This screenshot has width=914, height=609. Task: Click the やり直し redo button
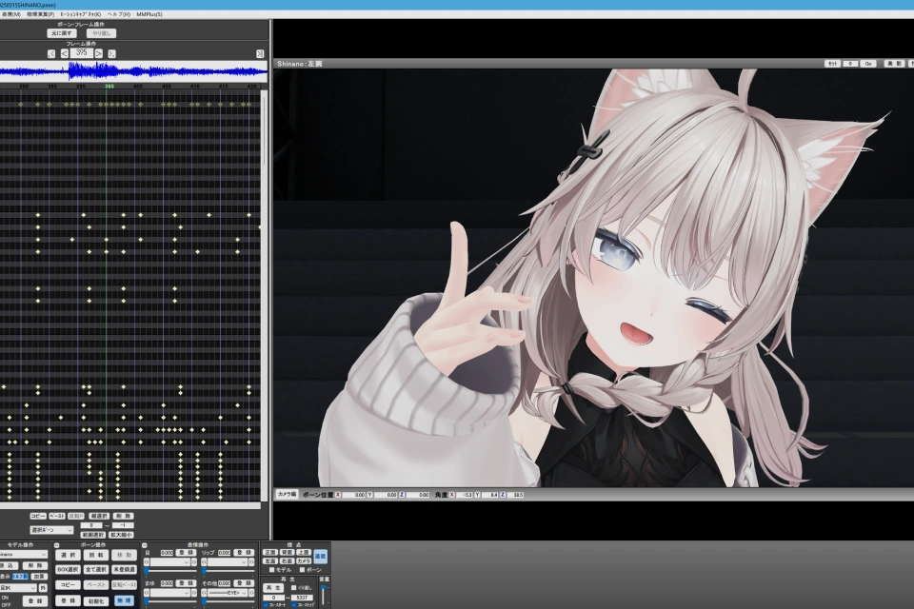[102, 34]
